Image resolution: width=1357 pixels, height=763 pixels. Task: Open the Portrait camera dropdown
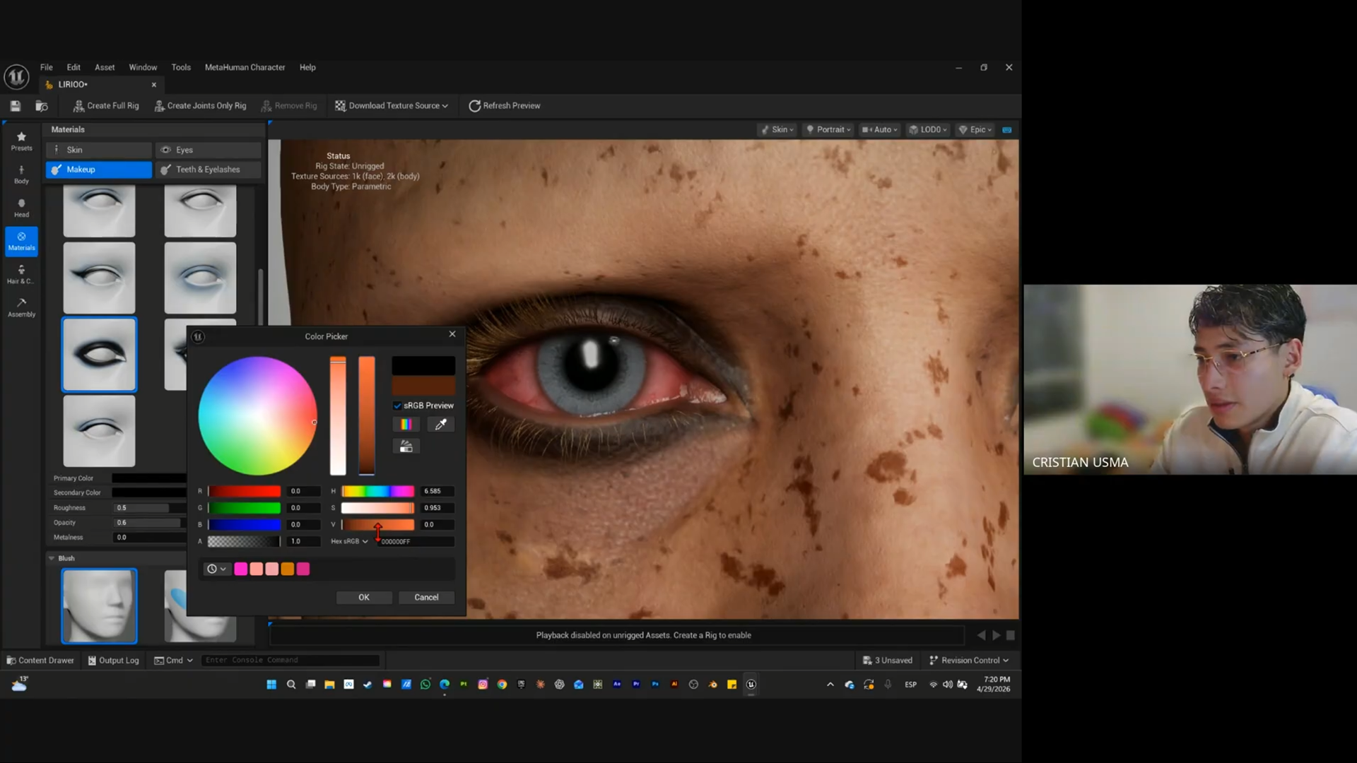point(828,130)
